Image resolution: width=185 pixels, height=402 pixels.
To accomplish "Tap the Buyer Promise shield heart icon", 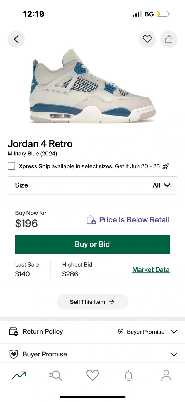I will tap(14, 354).
